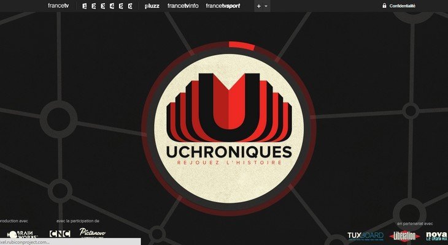448x245 pixels.
Task: Open the Confidentialité privacy link
Action: point(402,6)
